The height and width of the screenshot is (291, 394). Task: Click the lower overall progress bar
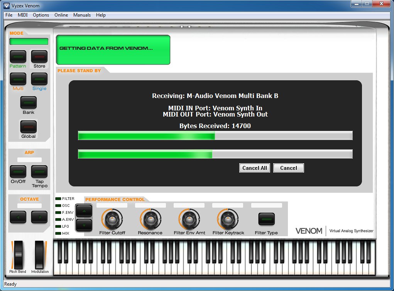pos(215,154)
